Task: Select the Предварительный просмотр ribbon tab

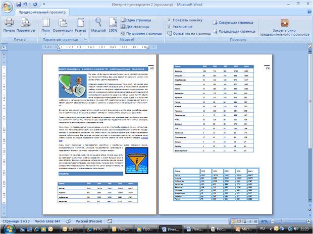Action: point(36,11)
